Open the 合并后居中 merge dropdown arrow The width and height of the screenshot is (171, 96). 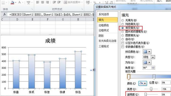[82, 2]
